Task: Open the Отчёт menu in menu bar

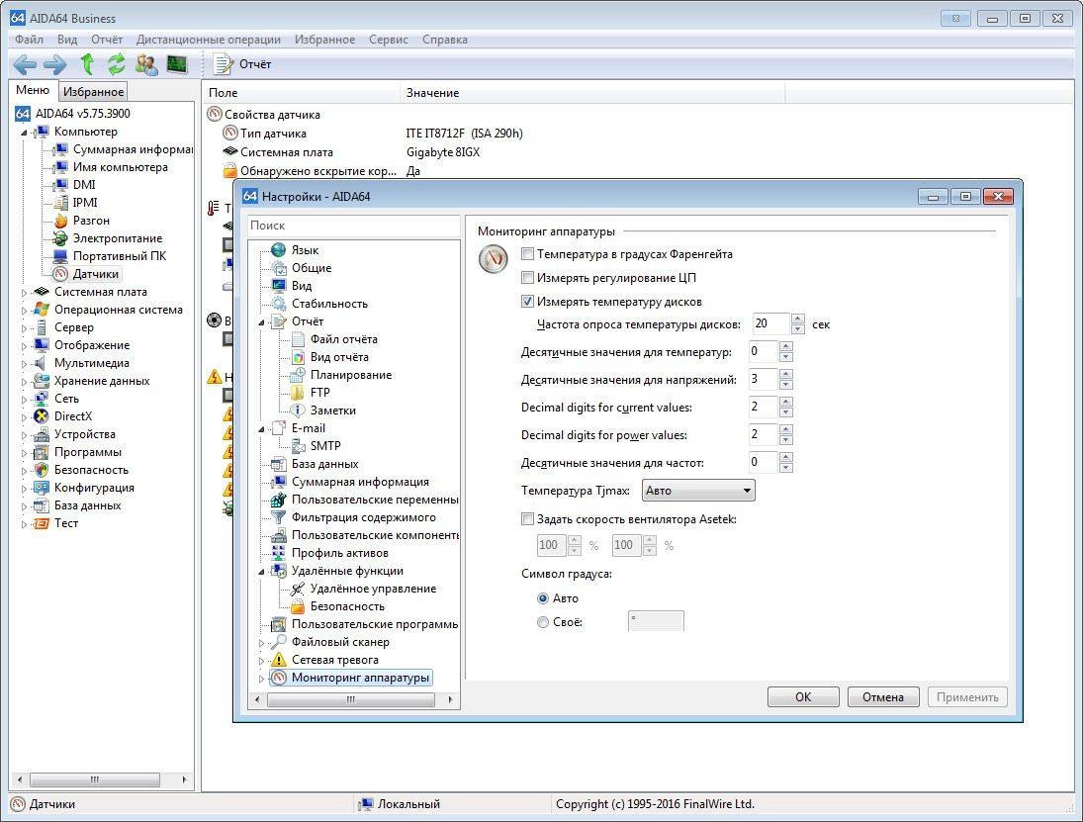Action: pyautogui.click(x=107, y=40)
